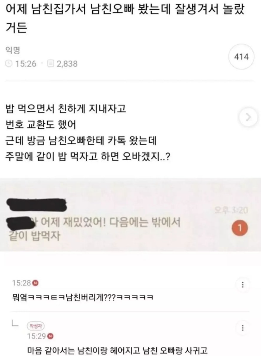
Task: Tap the next arrow chevron beside post
Action: pos(248,118)
